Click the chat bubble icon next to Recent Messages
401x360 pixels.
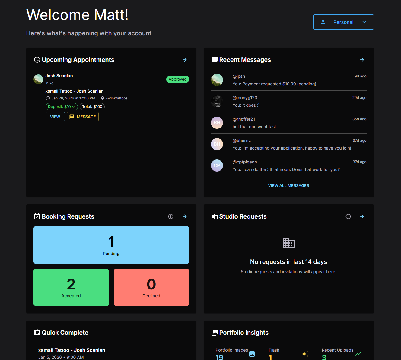215,60
